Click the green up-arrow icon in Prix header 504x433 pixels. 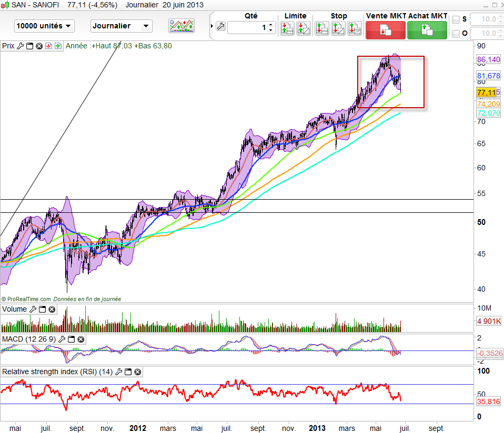57,46
